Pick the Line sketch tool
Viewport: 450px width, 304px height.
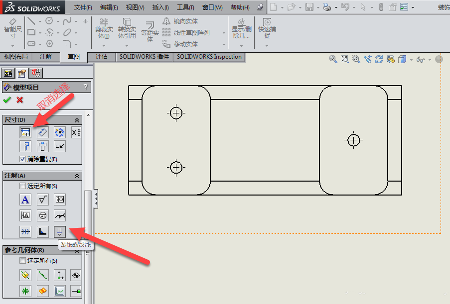point(31,21)
